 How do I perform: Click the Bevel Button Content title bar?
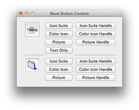coord(69,13)
